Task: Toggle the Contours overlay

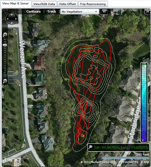Action: pyautogui.click(x=34, y=12)
